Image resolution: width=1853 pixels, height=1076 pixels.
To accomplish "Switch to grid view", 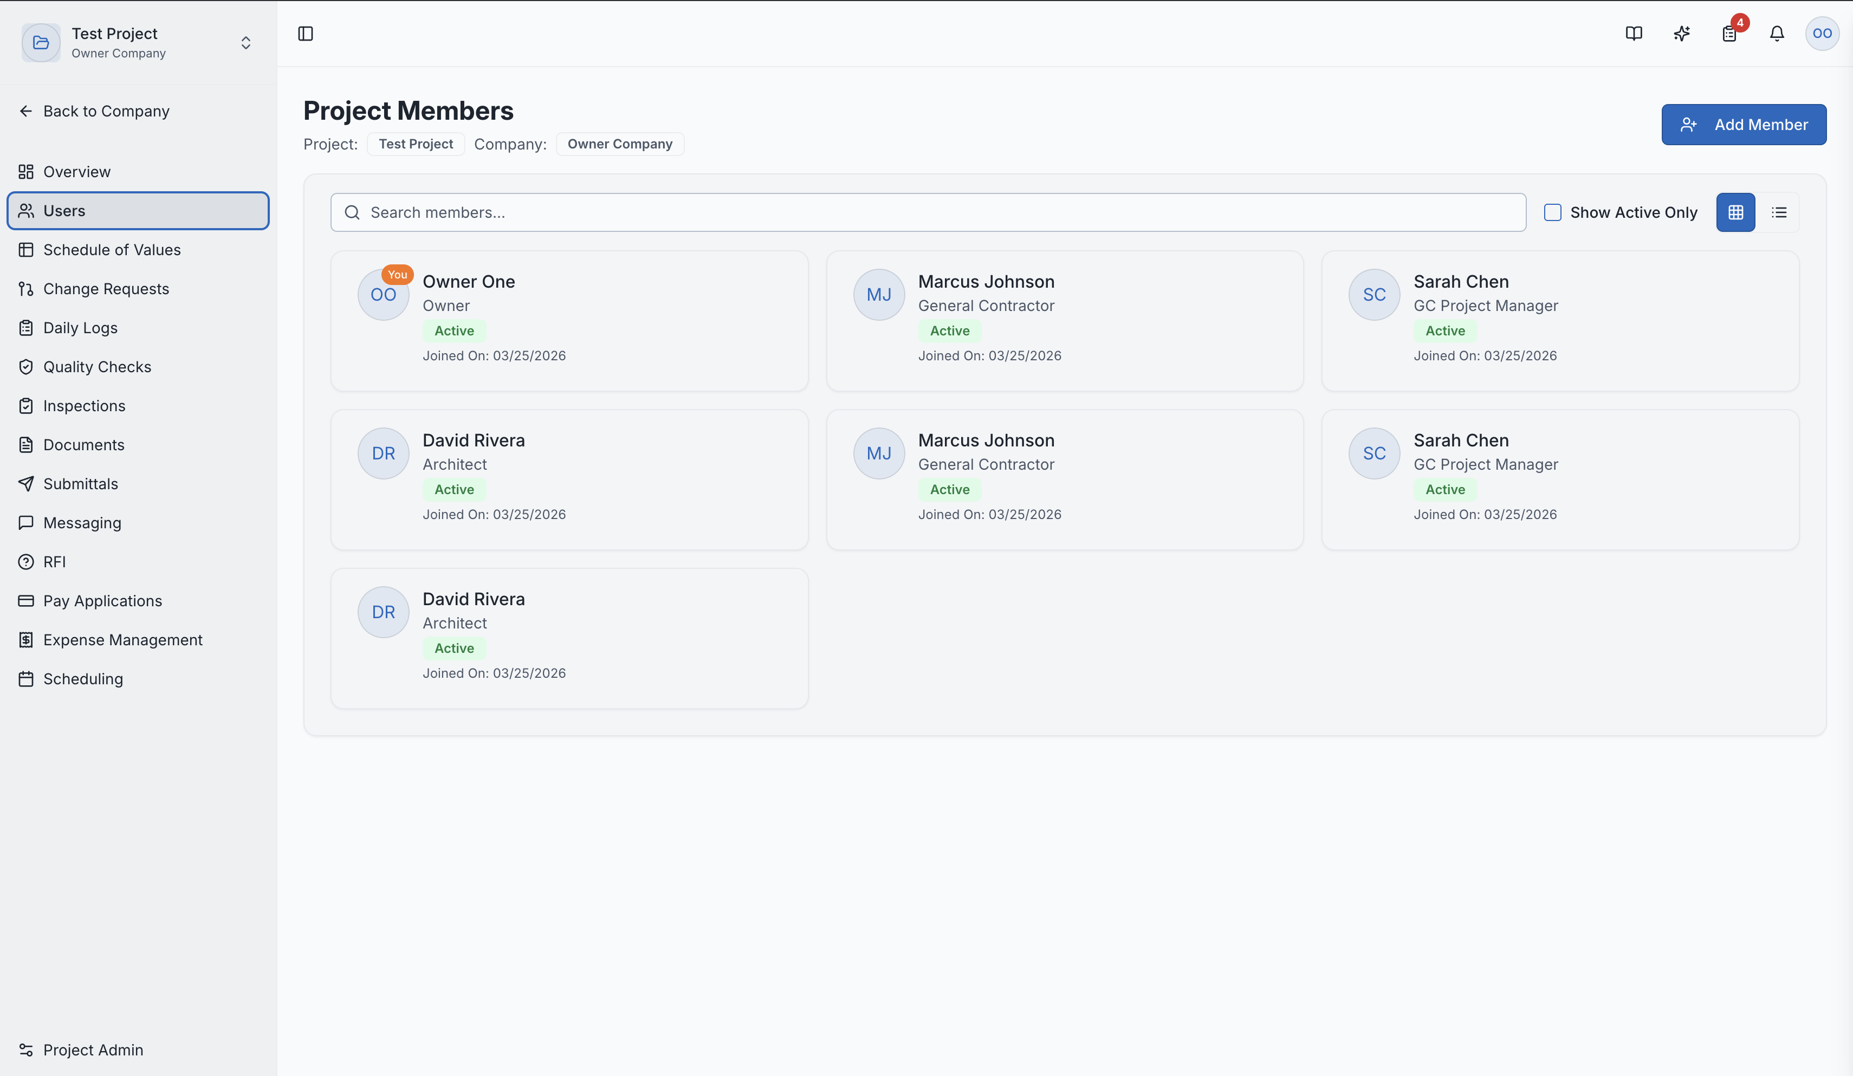I will click(x=1735, y=212).
